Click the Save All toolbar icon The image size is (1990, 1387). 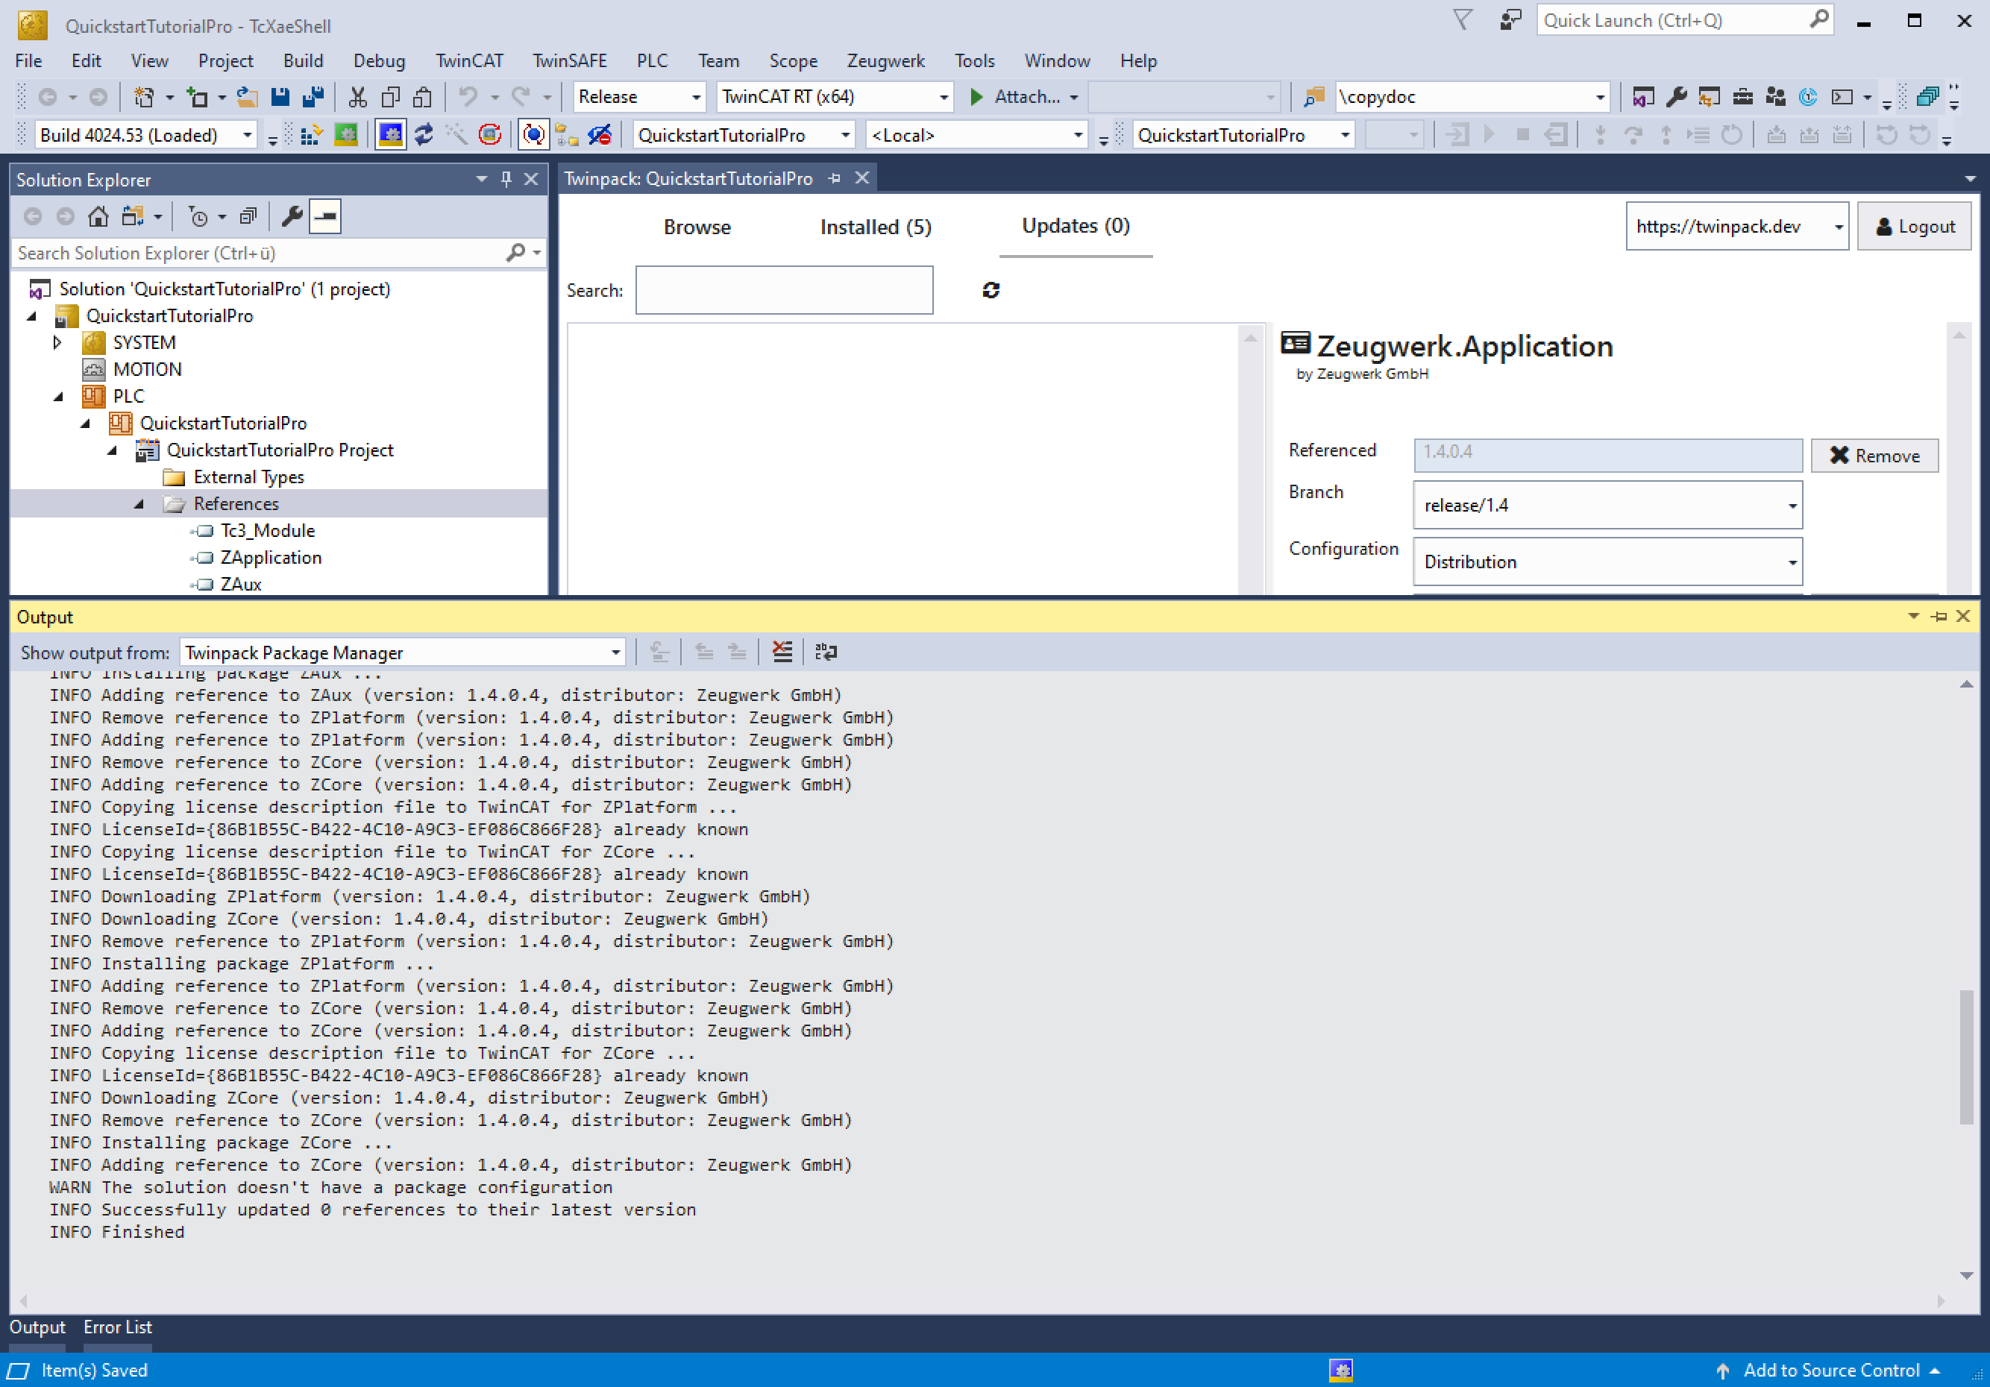click(x=313, y=97)
